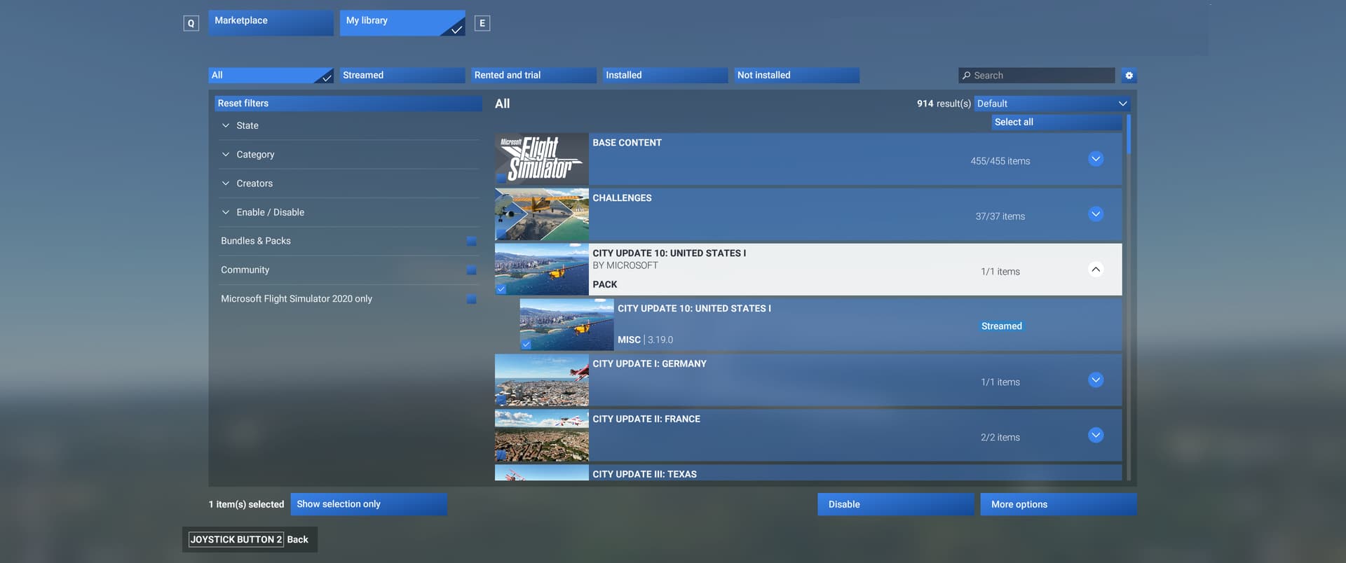Click the Base Content Flight Simulator thumbnail
1346x563 pixels.
[x=542, y=159]
